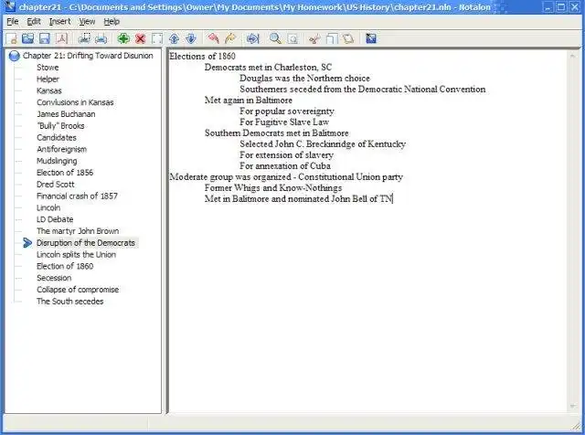Select the Stowe node
Image resolution: width=585 pixels, height=435 pixels.
tap(48, 68)
